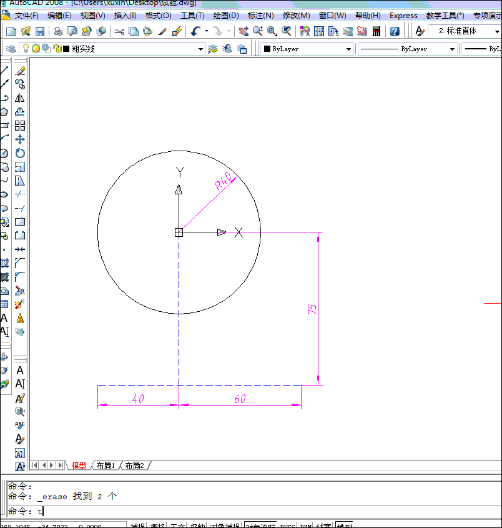Select the Array tool
The image size is (502, 528).
[20, 126]
